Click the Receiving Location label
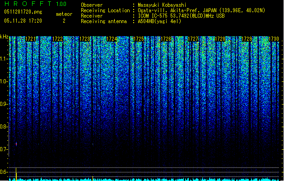Viewport: 284px width, 181px height. coord(105,10)
